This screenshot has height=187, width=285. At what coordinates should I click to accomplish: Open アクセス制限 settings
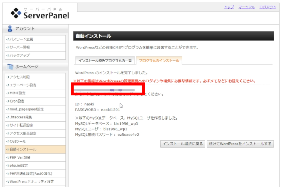35,77
